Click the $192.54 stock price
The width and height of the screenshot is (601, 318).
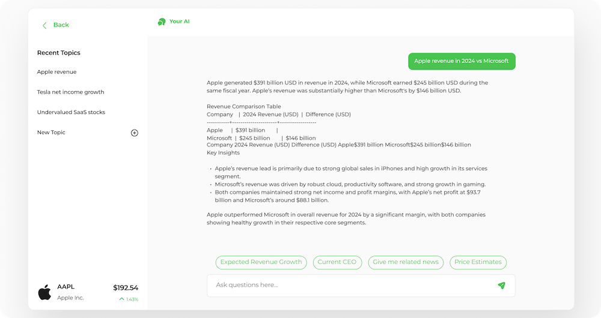point(126,288)
